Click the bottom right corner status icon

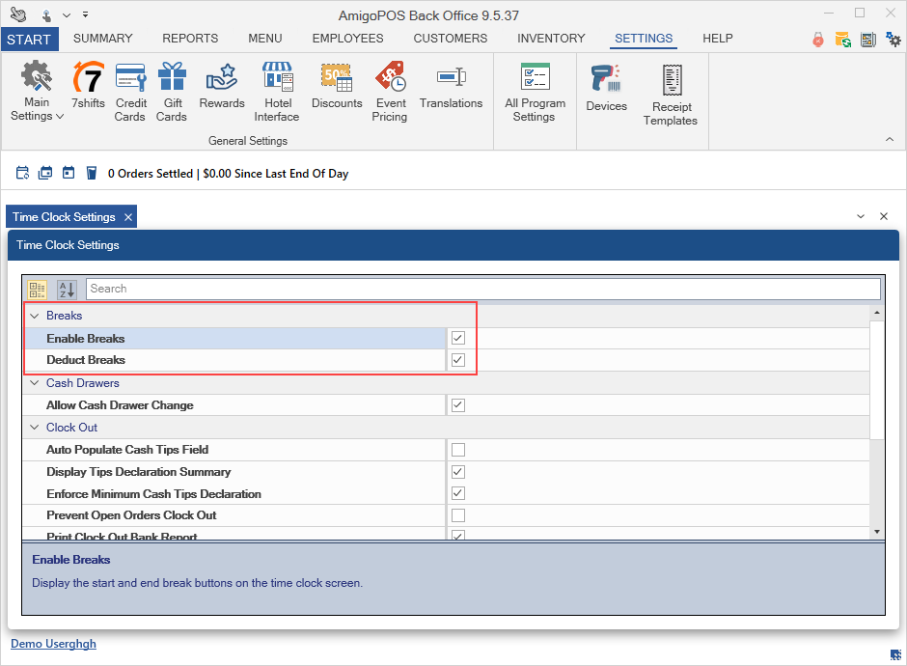coord(895,655)
